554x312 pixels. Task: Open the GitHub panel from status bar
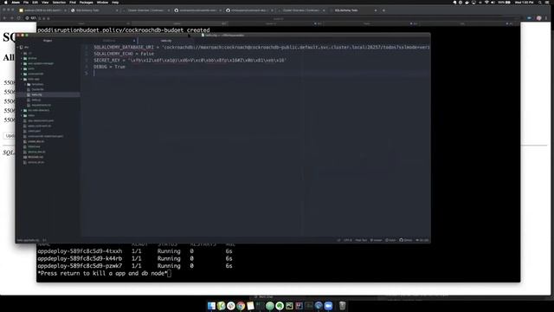coord(406,240)
